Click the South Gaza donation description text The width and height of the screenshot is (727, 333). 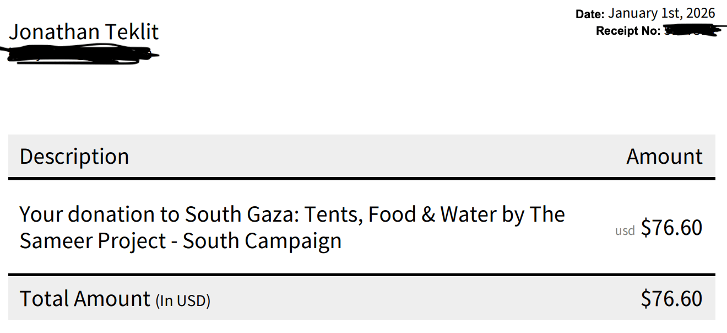point(292,214)
